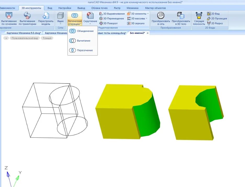Click the Box (Ящик) mesh icon
The image size is (245, 187).
pos(60,16)
